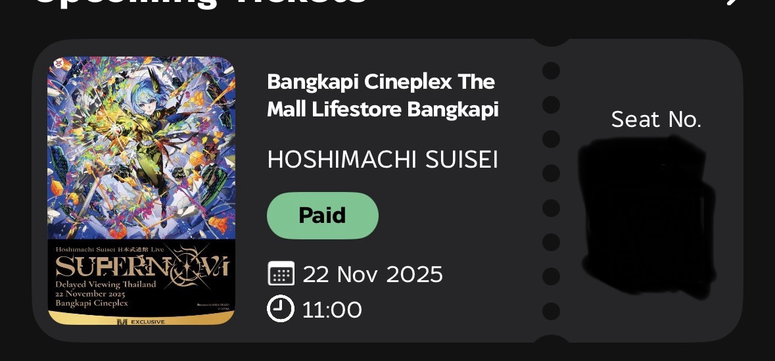Tap the SUPERNOVA logo on the poster
Image resolution: width=775 pixels, height=361 pixels.
pyautogui.click(x=143, y=266)
